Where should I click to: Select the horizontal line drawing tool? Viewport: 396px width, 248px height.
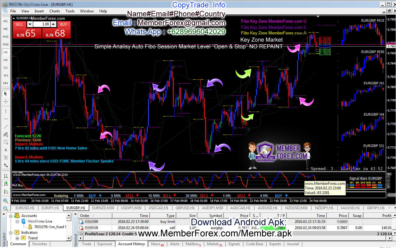pyautogui.click(x=6, y=119)
